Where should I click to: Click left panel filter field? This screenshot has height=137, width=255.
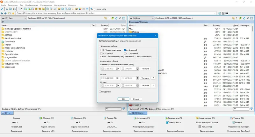tap(113, 109)
